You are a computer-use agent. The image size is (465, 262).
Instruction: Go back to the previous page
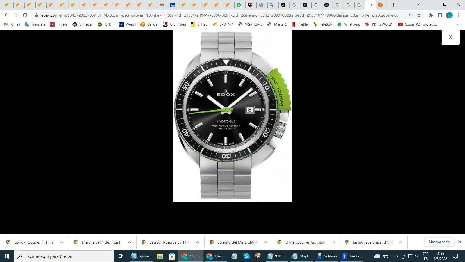[x=6, y=15]
